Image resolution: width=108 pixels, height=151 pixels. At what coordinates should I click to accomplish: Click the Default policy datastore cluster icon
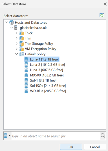pos(22,54)
